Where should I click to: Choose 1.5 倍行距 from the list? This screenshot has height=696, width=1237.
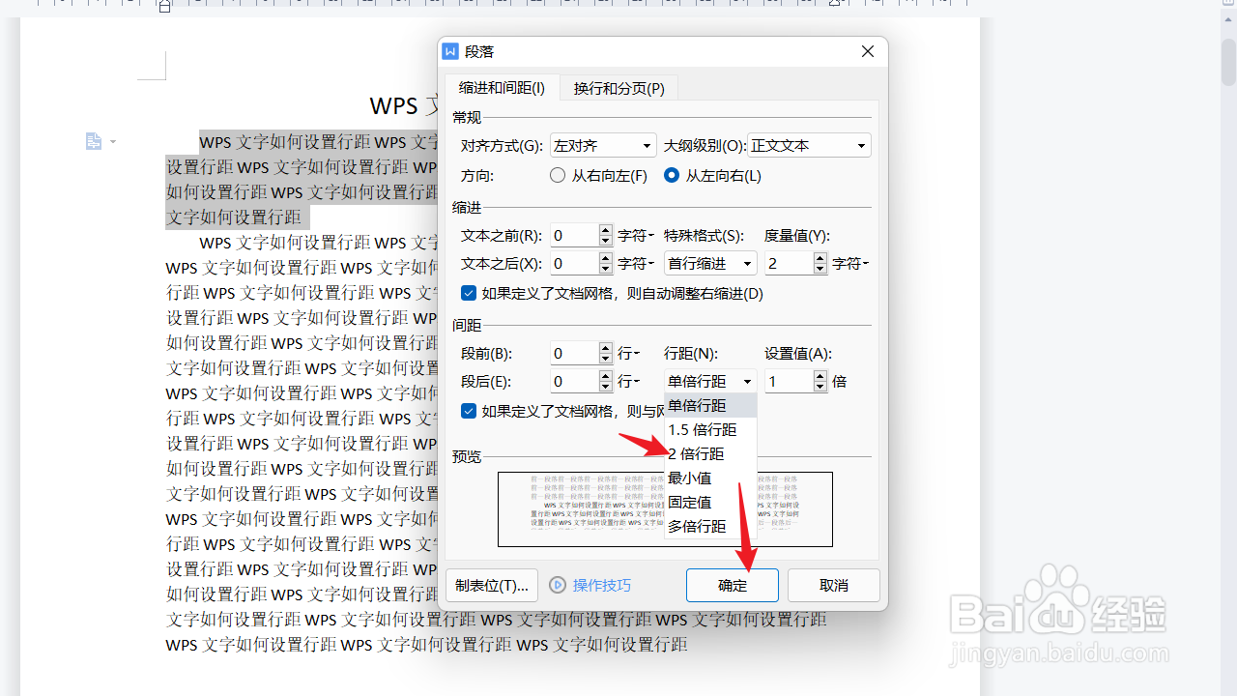[710, 430]
